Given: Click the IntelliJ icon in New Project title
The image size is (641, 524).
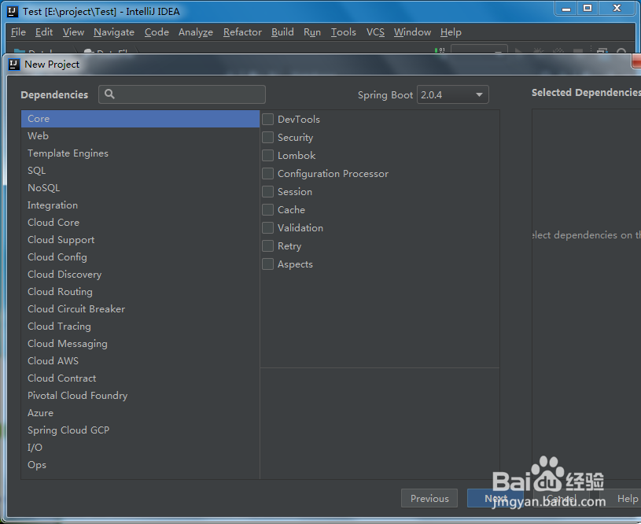Looking at the screenshot, I should [x=14, y=65].
